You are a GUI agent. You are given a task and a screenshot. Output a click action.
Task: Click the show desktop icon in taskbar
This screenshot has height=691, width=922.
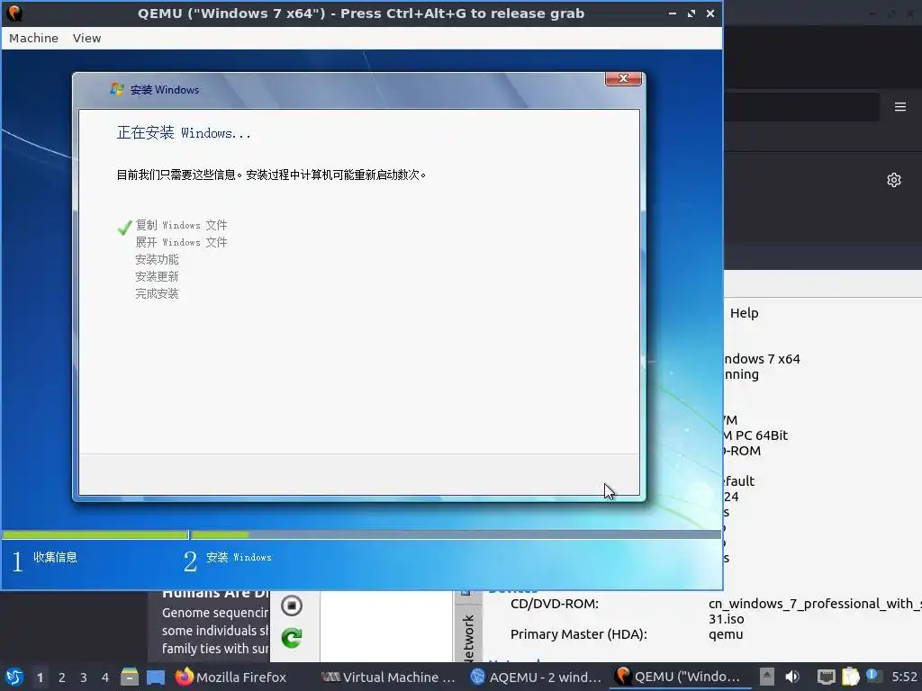pyautogui.click(x=156, y=678)
